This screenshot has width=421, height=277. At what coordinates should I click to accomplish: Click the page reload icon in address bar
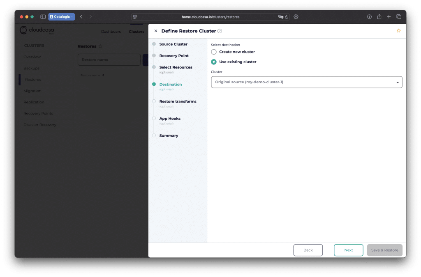(x=286, y=17)
